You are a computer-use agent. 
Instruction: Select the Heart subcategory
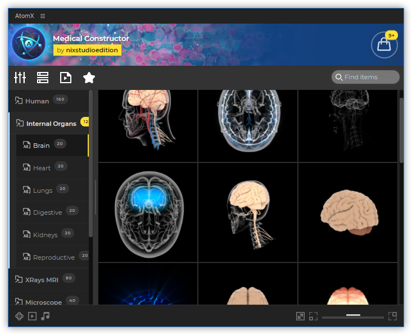click(x=52, y=168)
